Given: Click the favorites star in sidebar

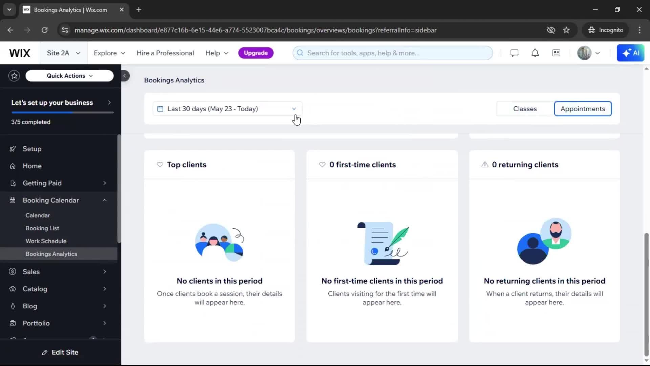Looking at the screenshot, I should [14, 76].
